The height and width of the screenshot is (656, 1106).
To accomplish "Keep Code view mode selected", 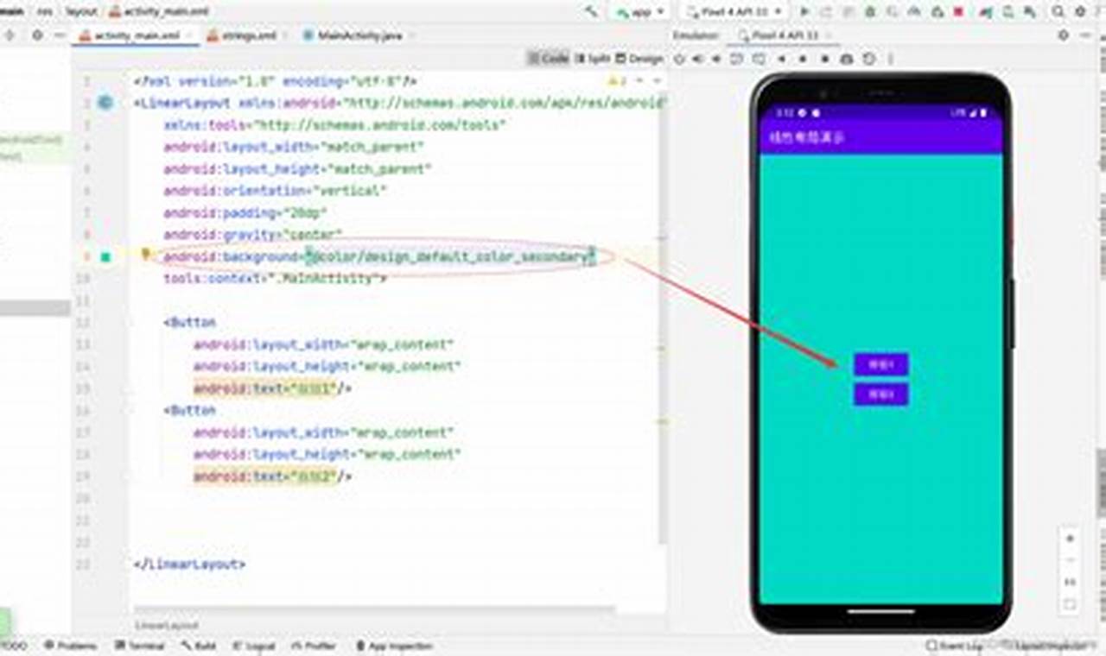I will point(550,58).
